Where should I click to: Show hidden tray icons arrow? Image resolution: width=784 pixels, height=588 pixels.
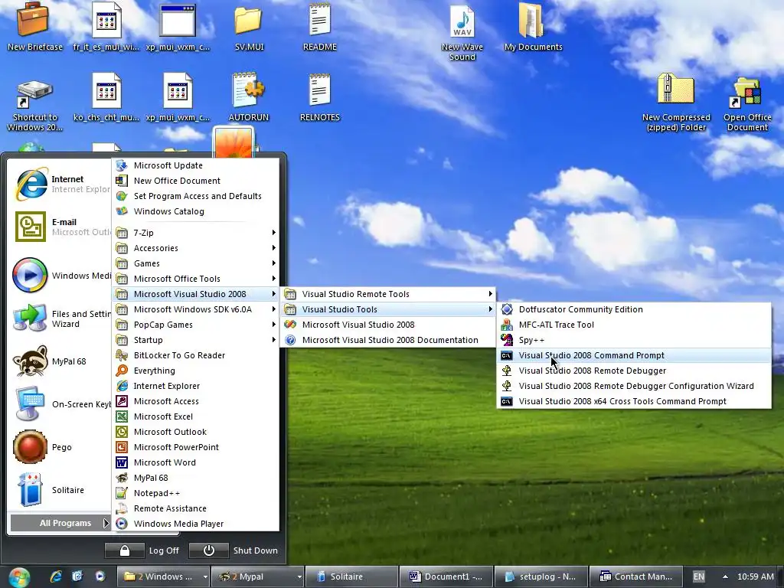725,577
